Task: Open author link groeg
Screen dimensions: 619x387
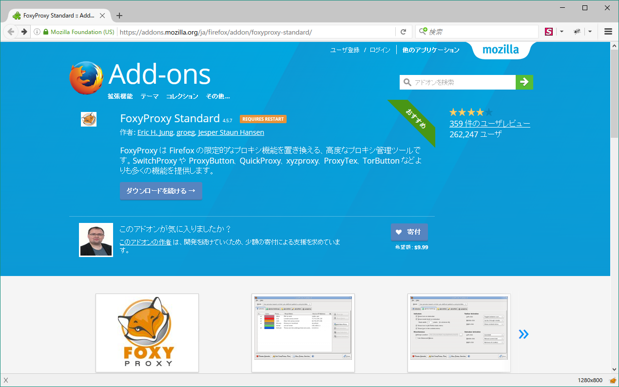Action: (186, 132)
